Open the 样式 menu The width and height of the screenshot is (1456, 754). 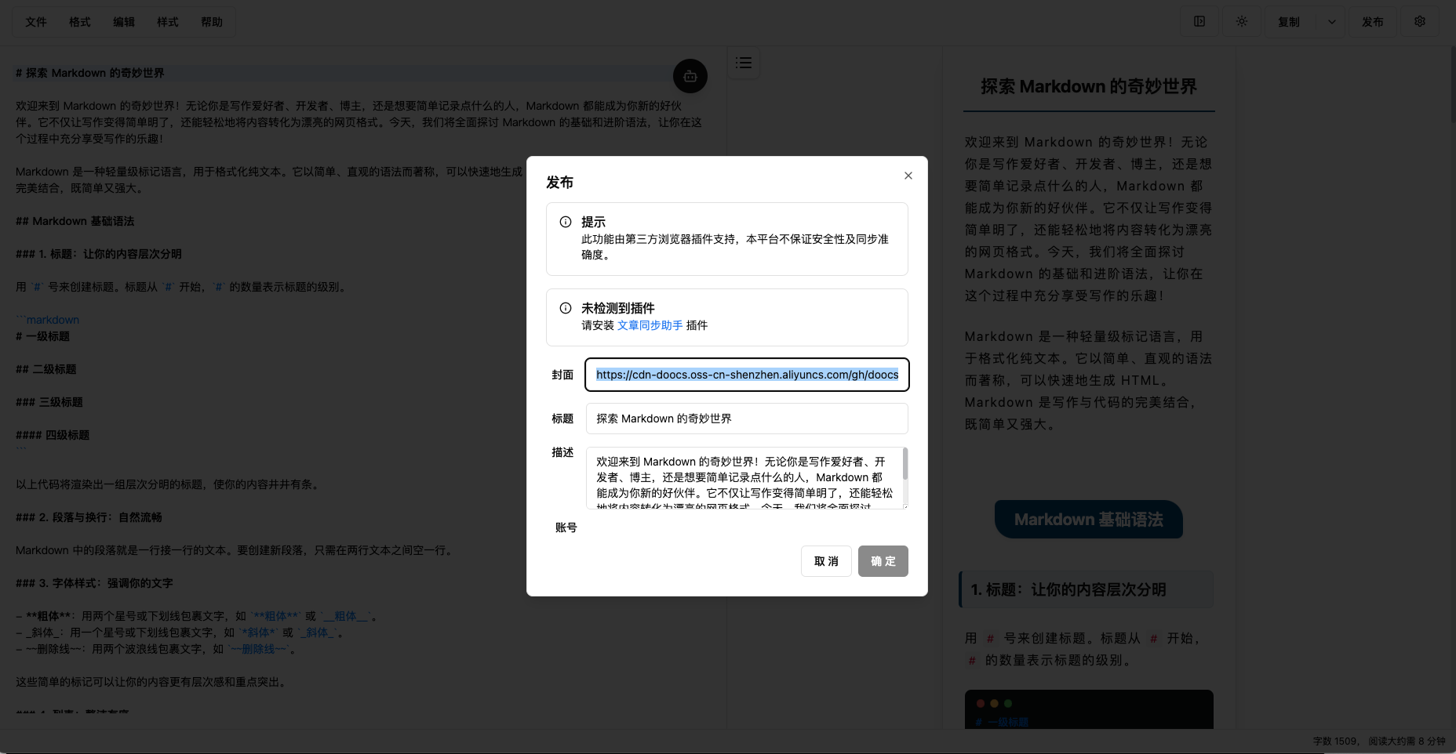(x=167, y=21)
